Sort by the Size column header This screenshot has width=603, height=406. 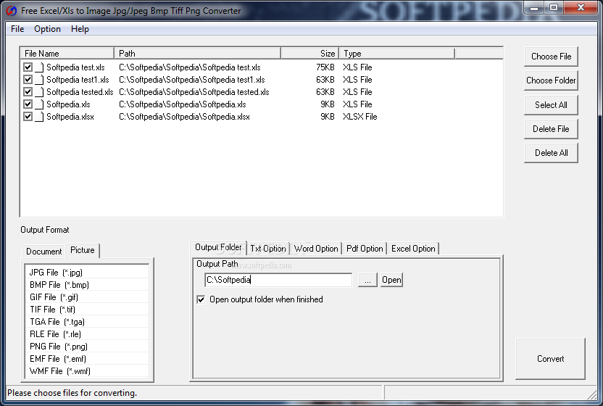(310, 54)
